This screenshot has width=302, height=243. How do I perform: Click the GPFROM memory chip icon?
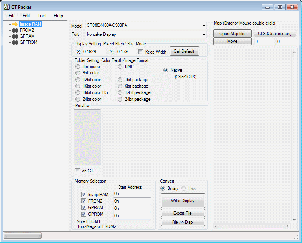(15, 42)
